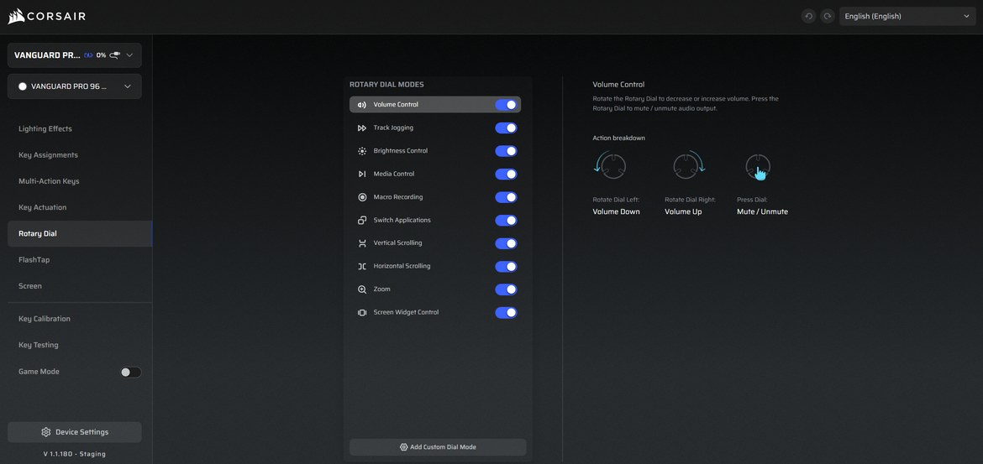Click the redo arrow icon

(828, 17)
